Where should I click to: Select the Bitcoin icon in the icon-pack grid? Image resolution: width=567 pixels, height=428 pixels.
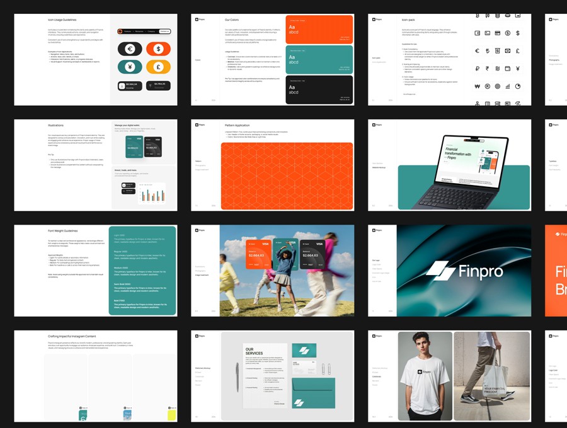pyautogui.click(x=477, y=16)
